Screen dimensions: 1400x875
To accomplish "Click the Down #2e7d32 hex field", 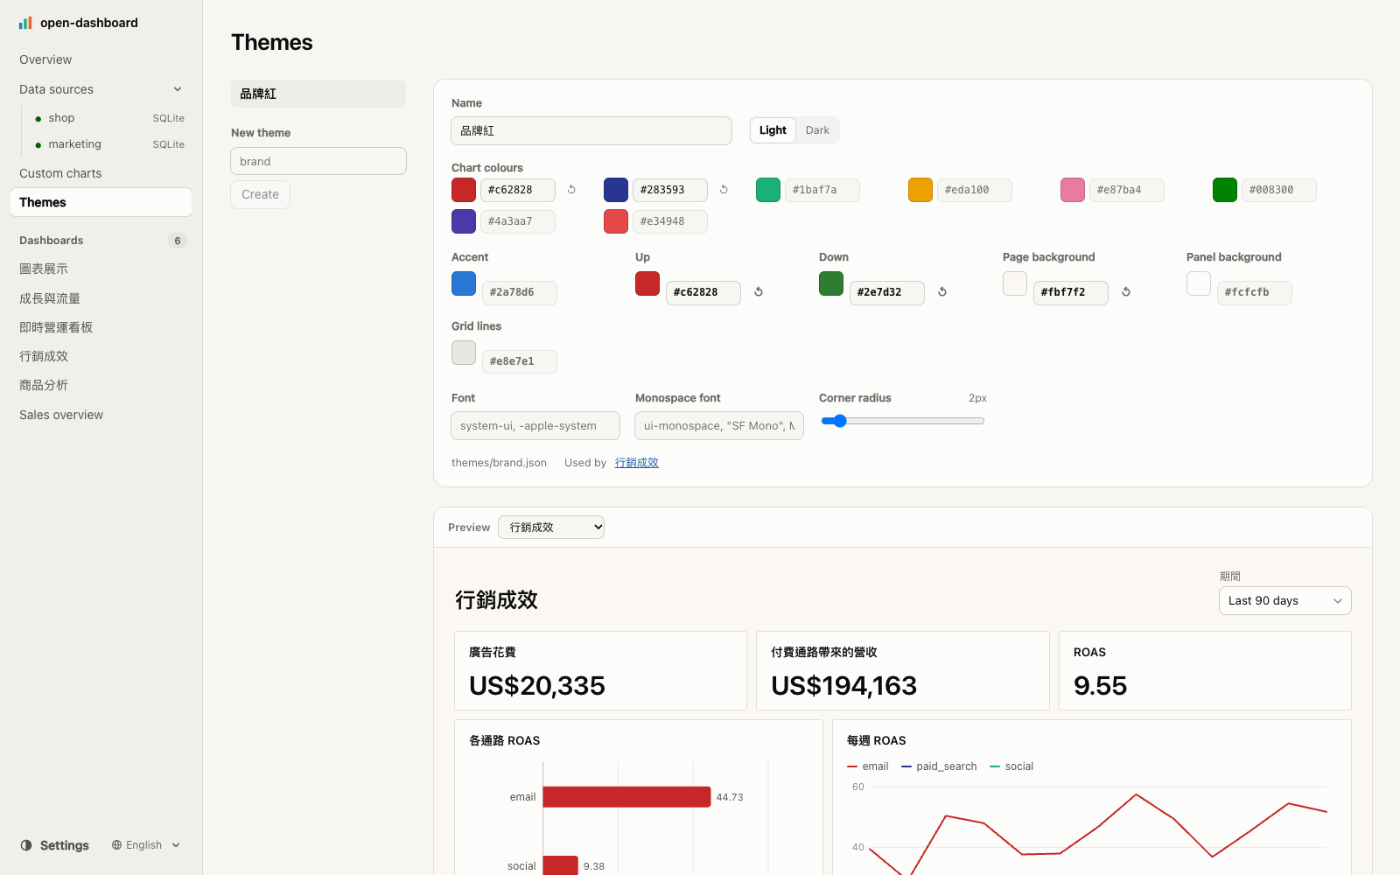I will click(x=886, y=292).
